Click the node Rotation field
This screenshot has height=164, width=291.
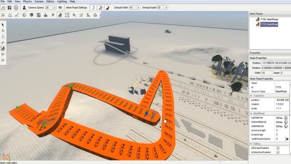click(276, 68)
